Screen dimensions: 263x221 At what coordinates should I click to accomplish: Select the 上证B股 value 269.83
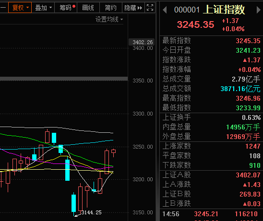pos(250,194)
